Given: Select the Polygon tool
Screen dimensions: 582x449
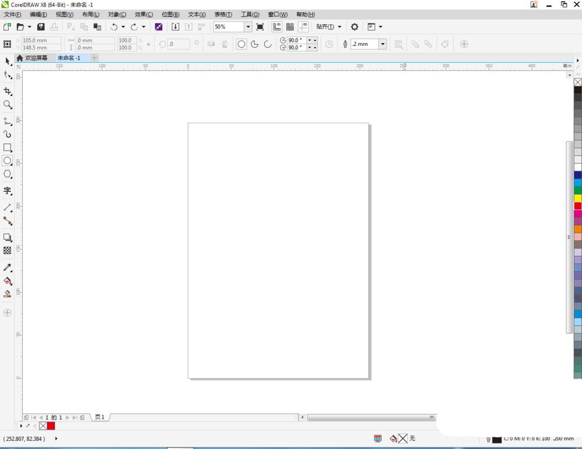Looking at the screenshot, I should 8,174.
